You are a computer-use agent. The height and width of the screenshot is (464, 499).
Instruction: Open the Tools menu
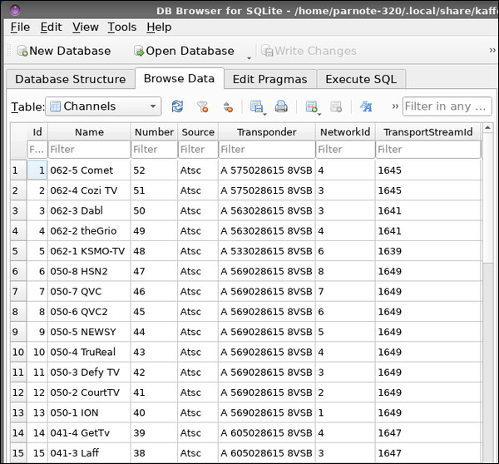pyautogui.click(x=122, y=27)
